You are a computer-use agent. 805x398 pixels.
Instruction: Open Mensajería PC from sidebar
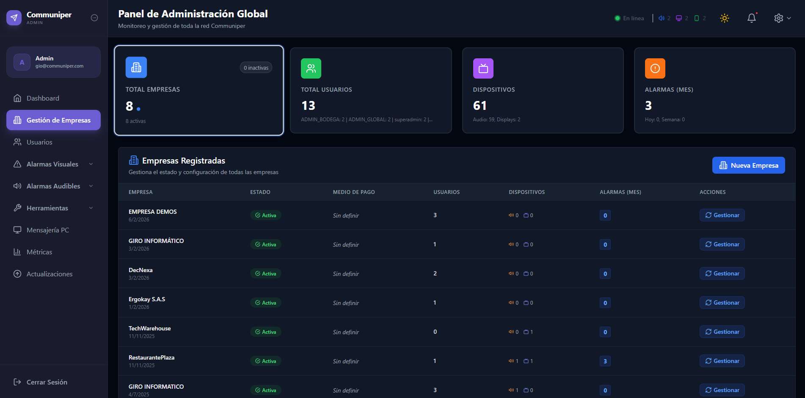point(47,230)
